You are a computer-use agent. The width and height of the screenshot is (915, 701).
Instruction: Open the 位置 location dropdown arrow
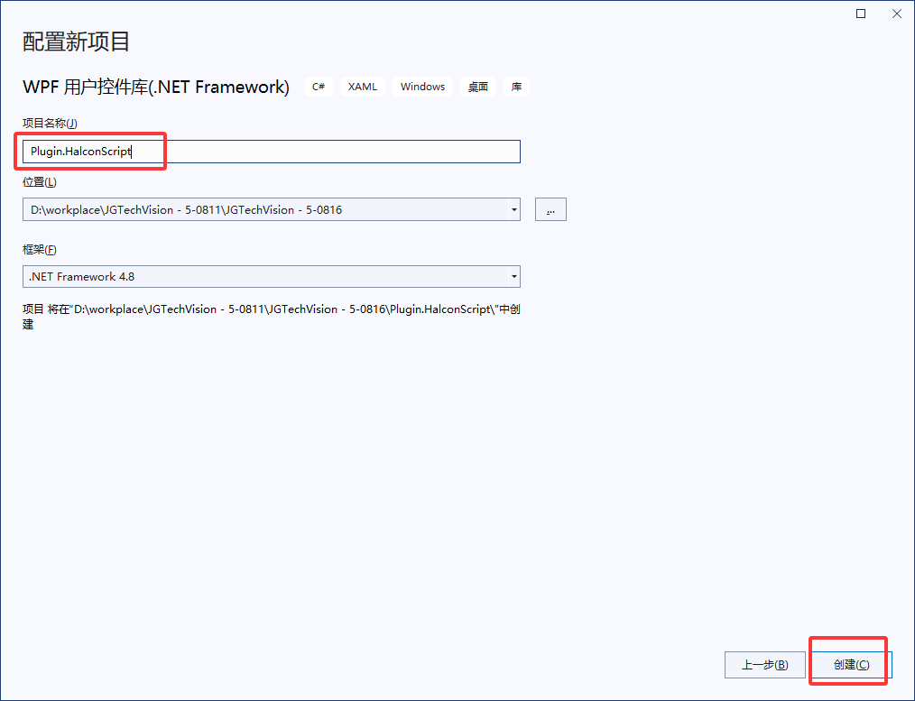click(514, 208)
